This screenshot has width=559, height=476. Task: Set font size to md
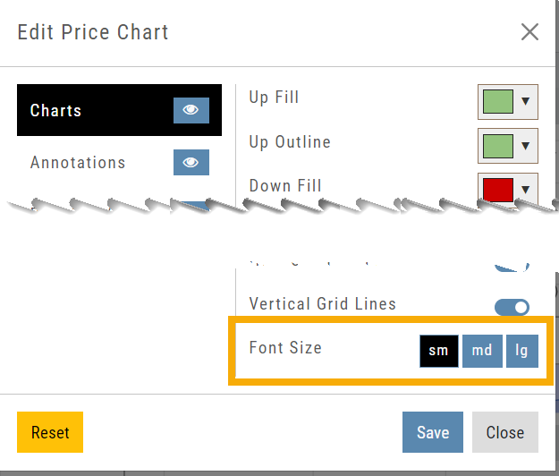click(481, 351)
